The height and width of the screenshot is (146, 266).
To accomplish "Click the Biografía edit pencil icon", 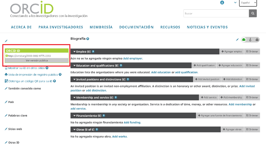I will tap(237, 40).
